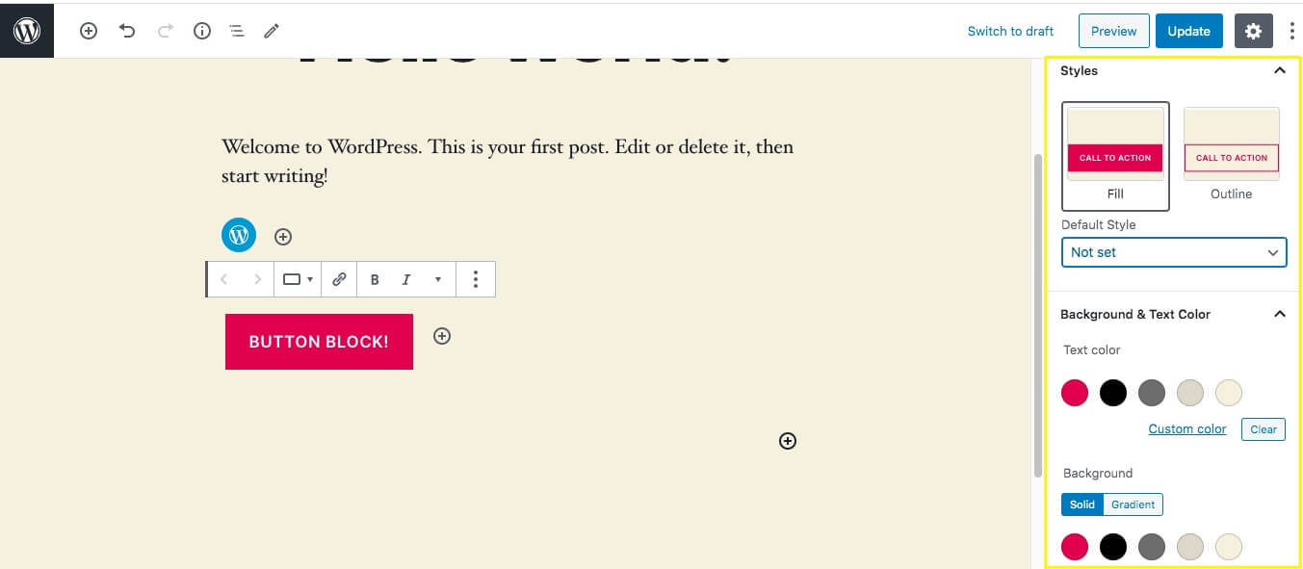Open content structure info icon

(x=202, y=31)
